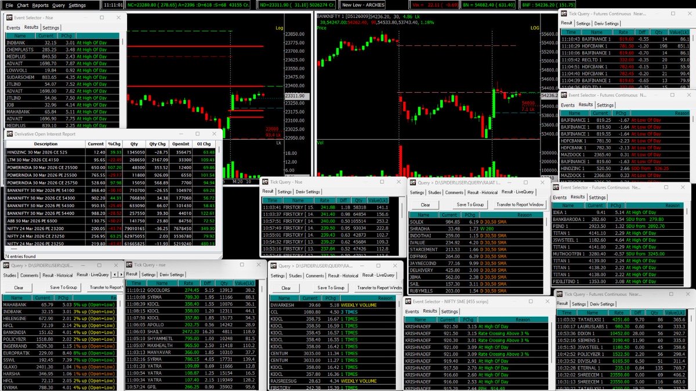Select the DWARKESH weekly volume row

click(x=333, y=305)
